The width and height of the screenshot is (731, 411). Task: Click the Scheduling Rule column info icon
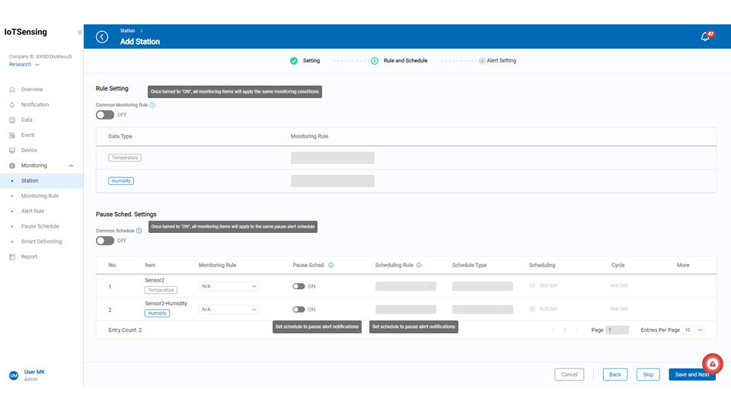click(x=419, y=266)
